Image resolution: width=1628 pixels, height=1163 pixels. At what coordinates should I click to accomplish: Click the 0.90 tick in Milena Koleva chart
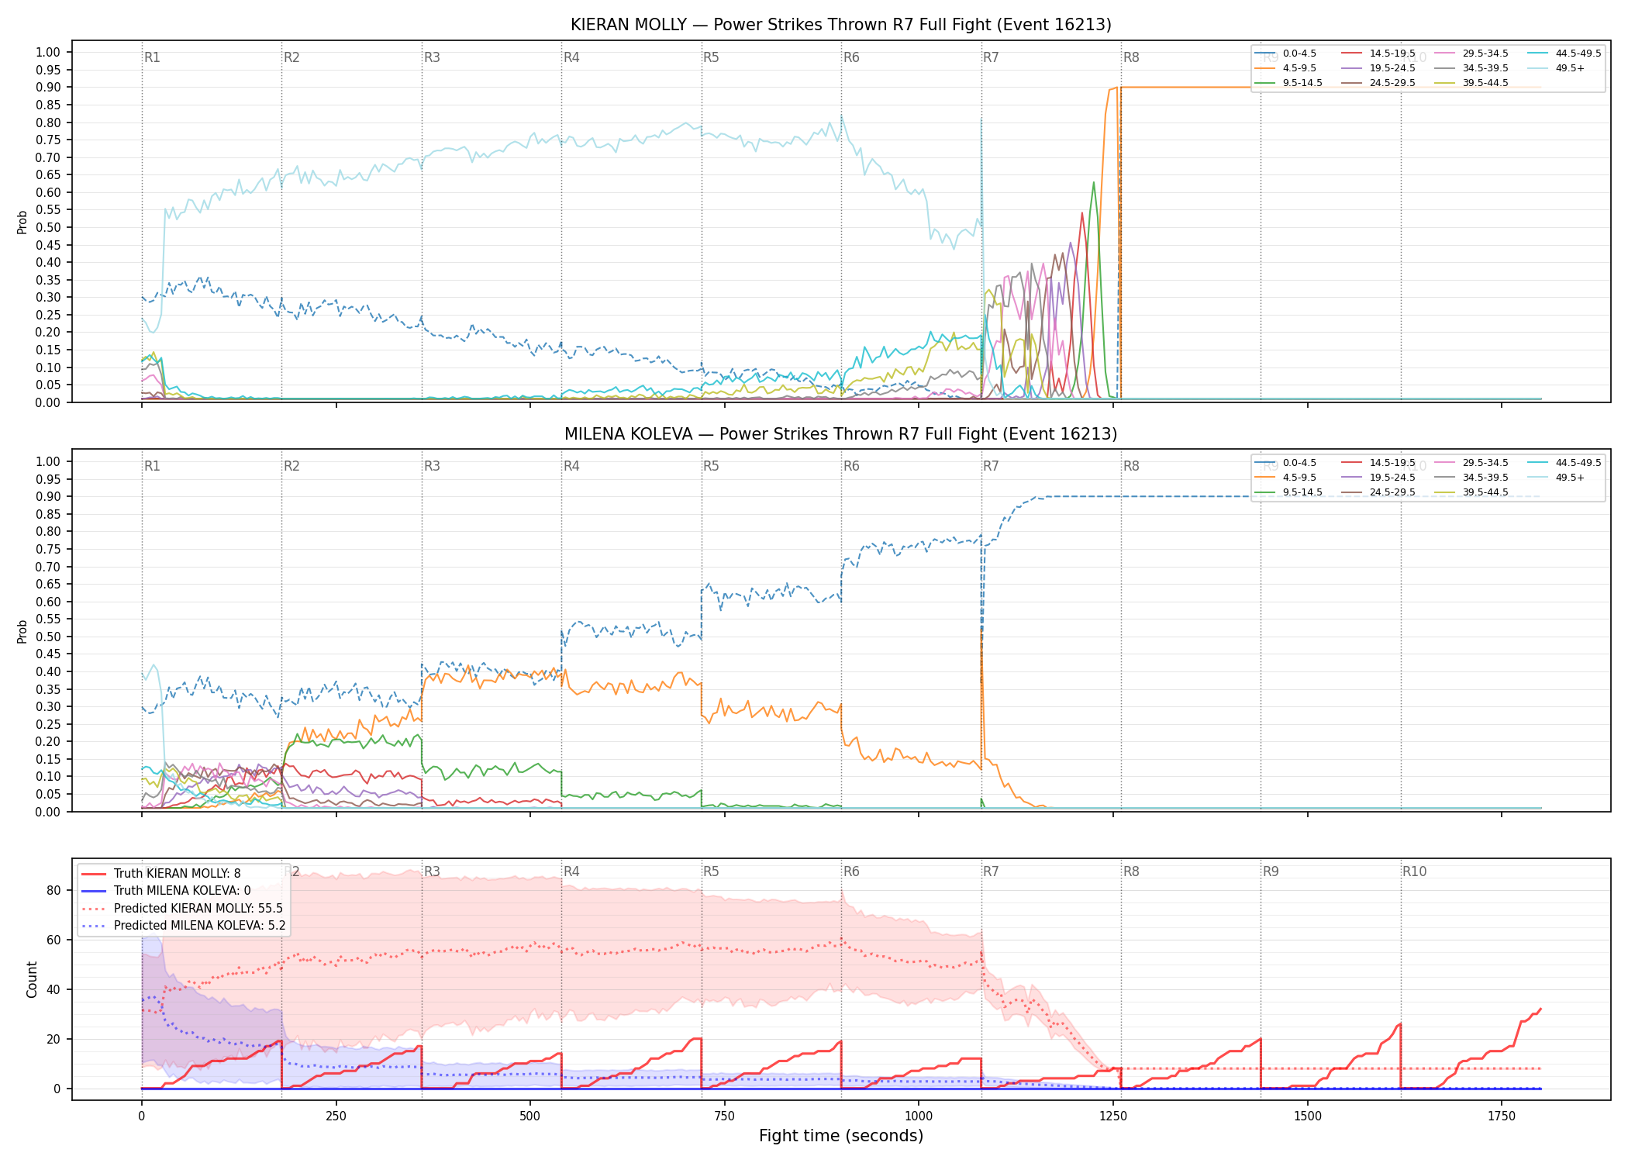48,496
